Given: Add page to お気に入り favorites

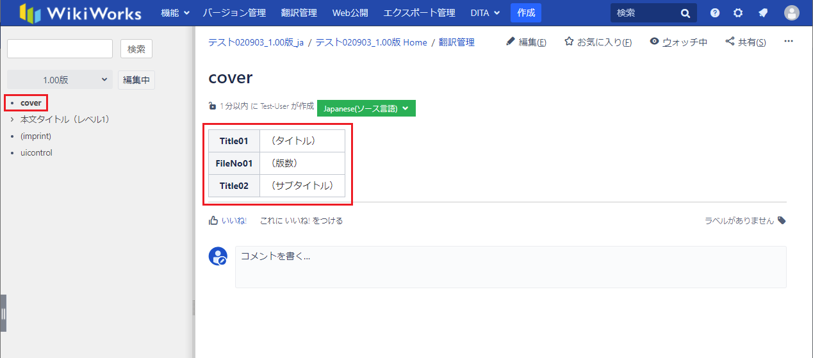Looking at the screenshot, I should [598, 42].
